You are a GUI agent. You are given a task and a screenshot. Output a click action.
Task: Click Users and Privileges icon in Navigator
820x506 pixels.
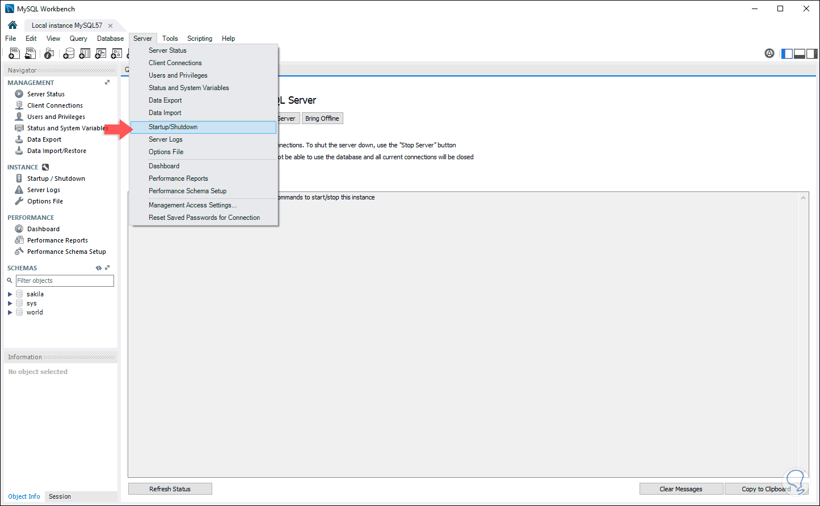click(x=19, y=117)
